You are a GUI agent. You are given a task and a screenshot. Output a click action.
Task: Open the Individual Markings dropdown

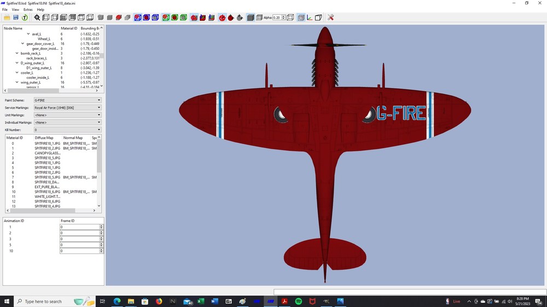click(x=67, y=123)
